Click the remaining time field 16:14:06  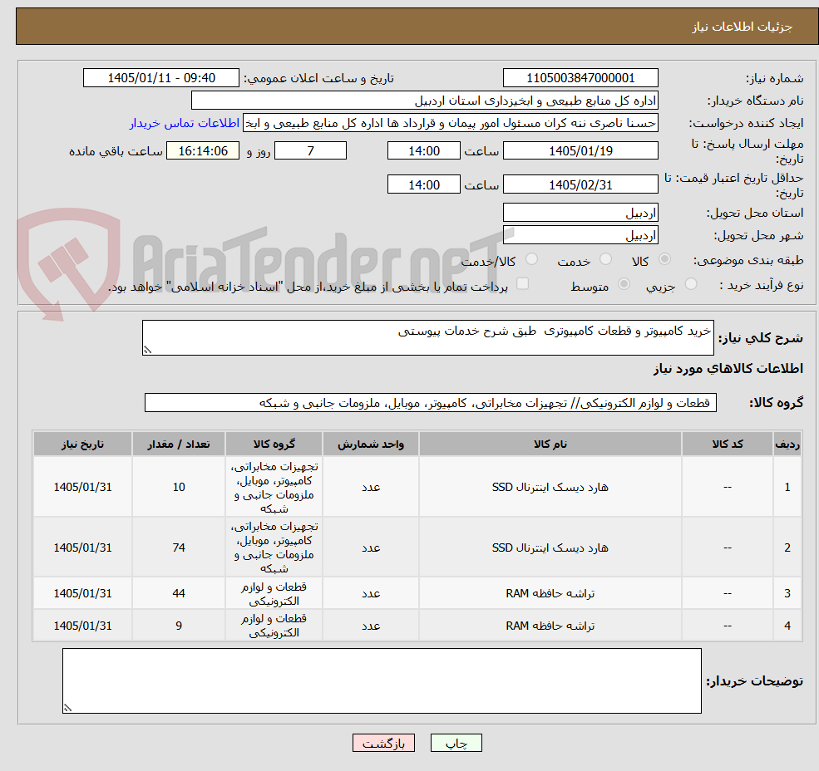203,151
